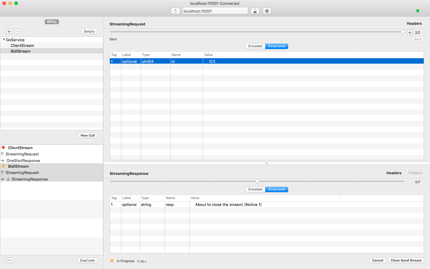
Task: Click the resp name cell
Action: tap(177, 205)
